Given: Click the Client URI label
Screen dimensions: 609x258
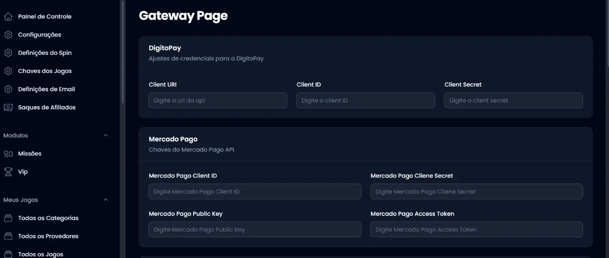Looking at the screenshot, I should 163,85.
